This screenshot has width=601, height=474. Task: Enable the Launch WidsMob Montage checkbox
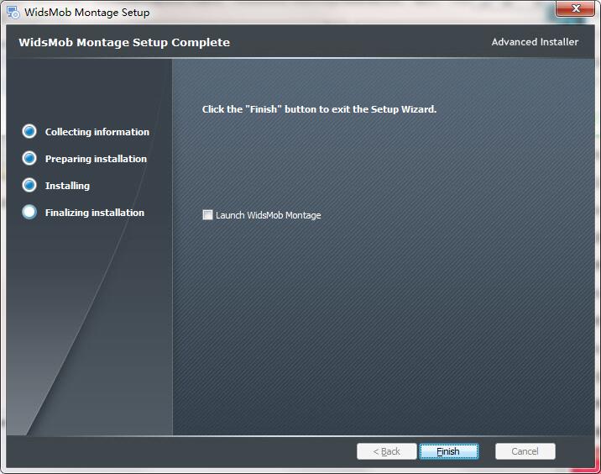pyautogui.click(x=207, y=215)
